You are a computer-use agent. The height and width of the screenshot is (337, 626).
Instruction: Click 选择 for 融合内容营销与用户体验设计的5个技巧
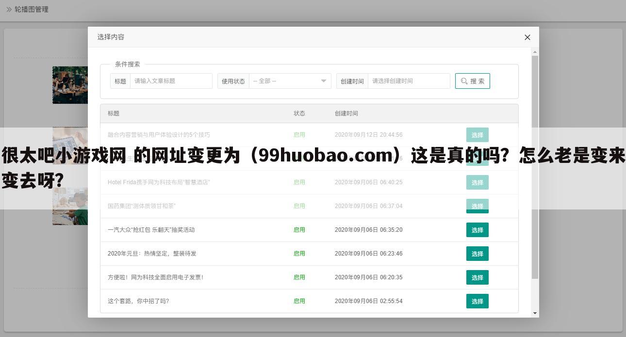(478, 135)
